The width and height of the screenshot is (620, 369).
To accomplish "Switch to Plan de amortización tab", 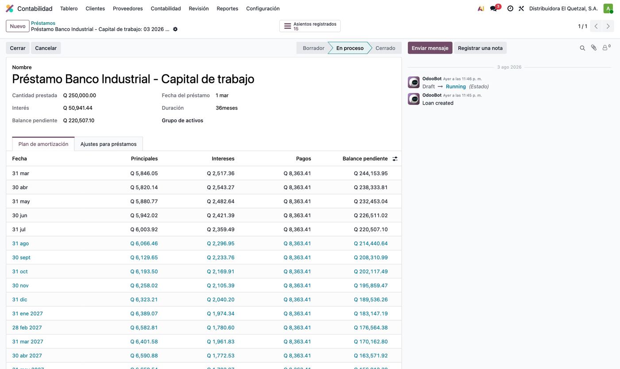I will pos(43,144).
